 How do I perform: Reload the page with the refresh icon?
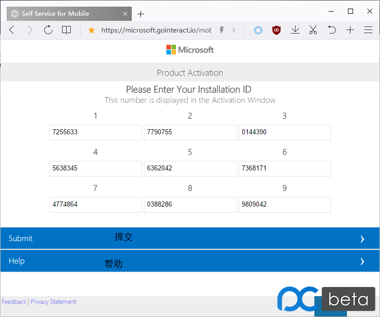pos(48,30)
